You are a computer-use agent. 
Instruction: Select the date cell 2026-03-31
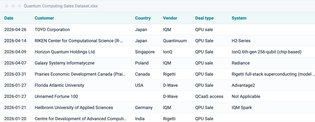pyautogui.click(x=15, y=74)
